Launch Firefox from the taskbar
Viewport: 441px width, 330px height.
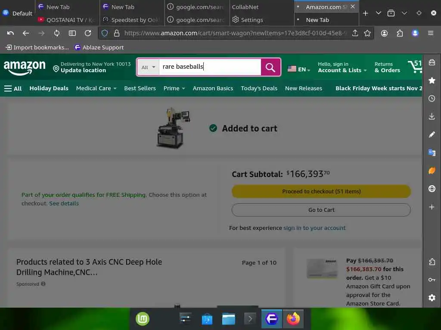[x=293, y=319]
